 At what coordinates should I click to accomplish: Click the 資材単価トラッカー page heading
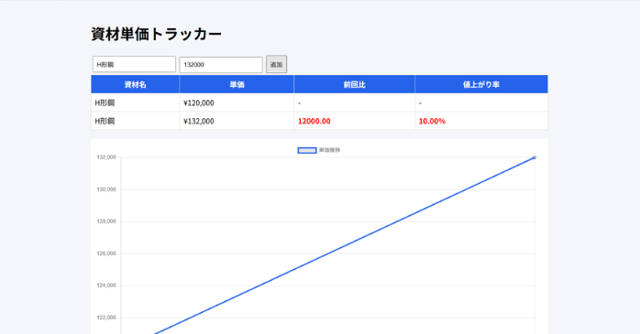pos(156,34)
